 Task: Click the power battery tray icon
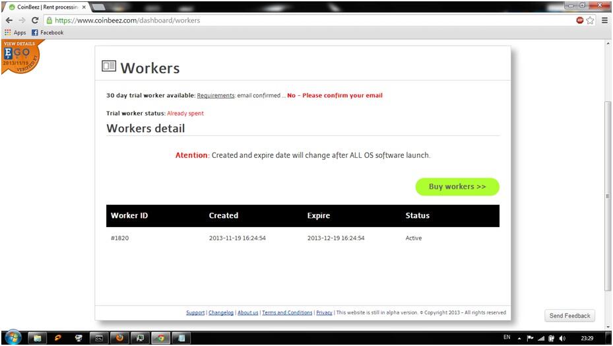(551, 338)
